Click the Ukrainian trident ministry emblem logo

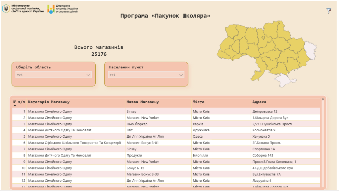tap(6, 9)
